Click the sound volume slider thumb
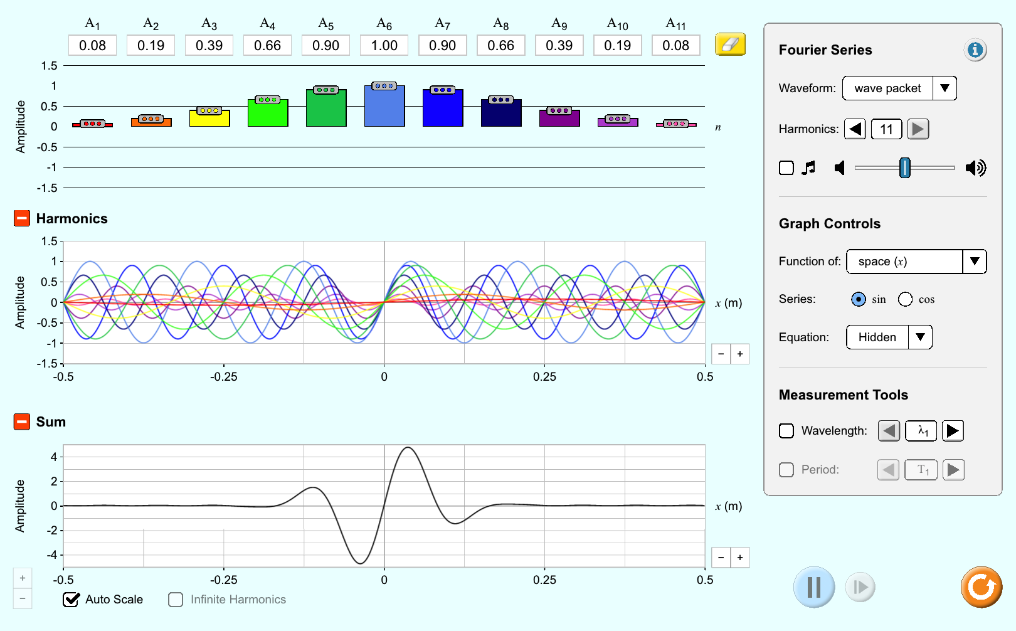This screenshot has width=1016, height=631. (x=904, y=168)
